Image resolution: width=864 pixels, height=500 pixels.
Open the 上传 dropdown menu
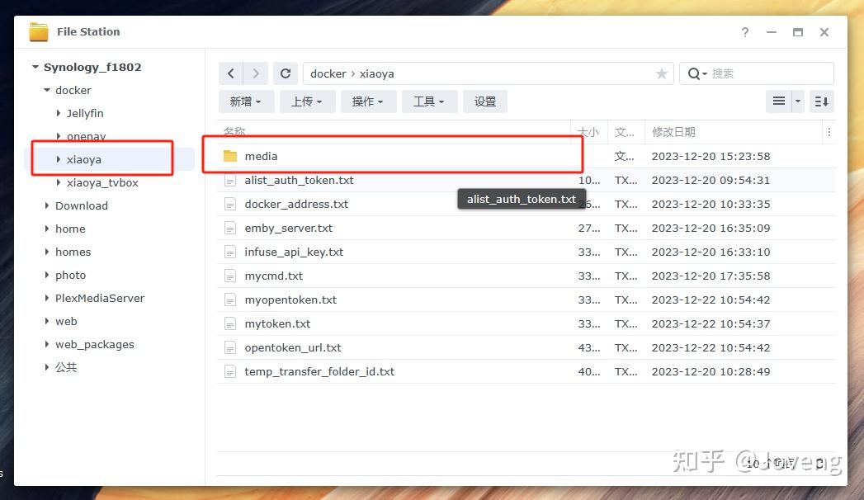(308, 101)
